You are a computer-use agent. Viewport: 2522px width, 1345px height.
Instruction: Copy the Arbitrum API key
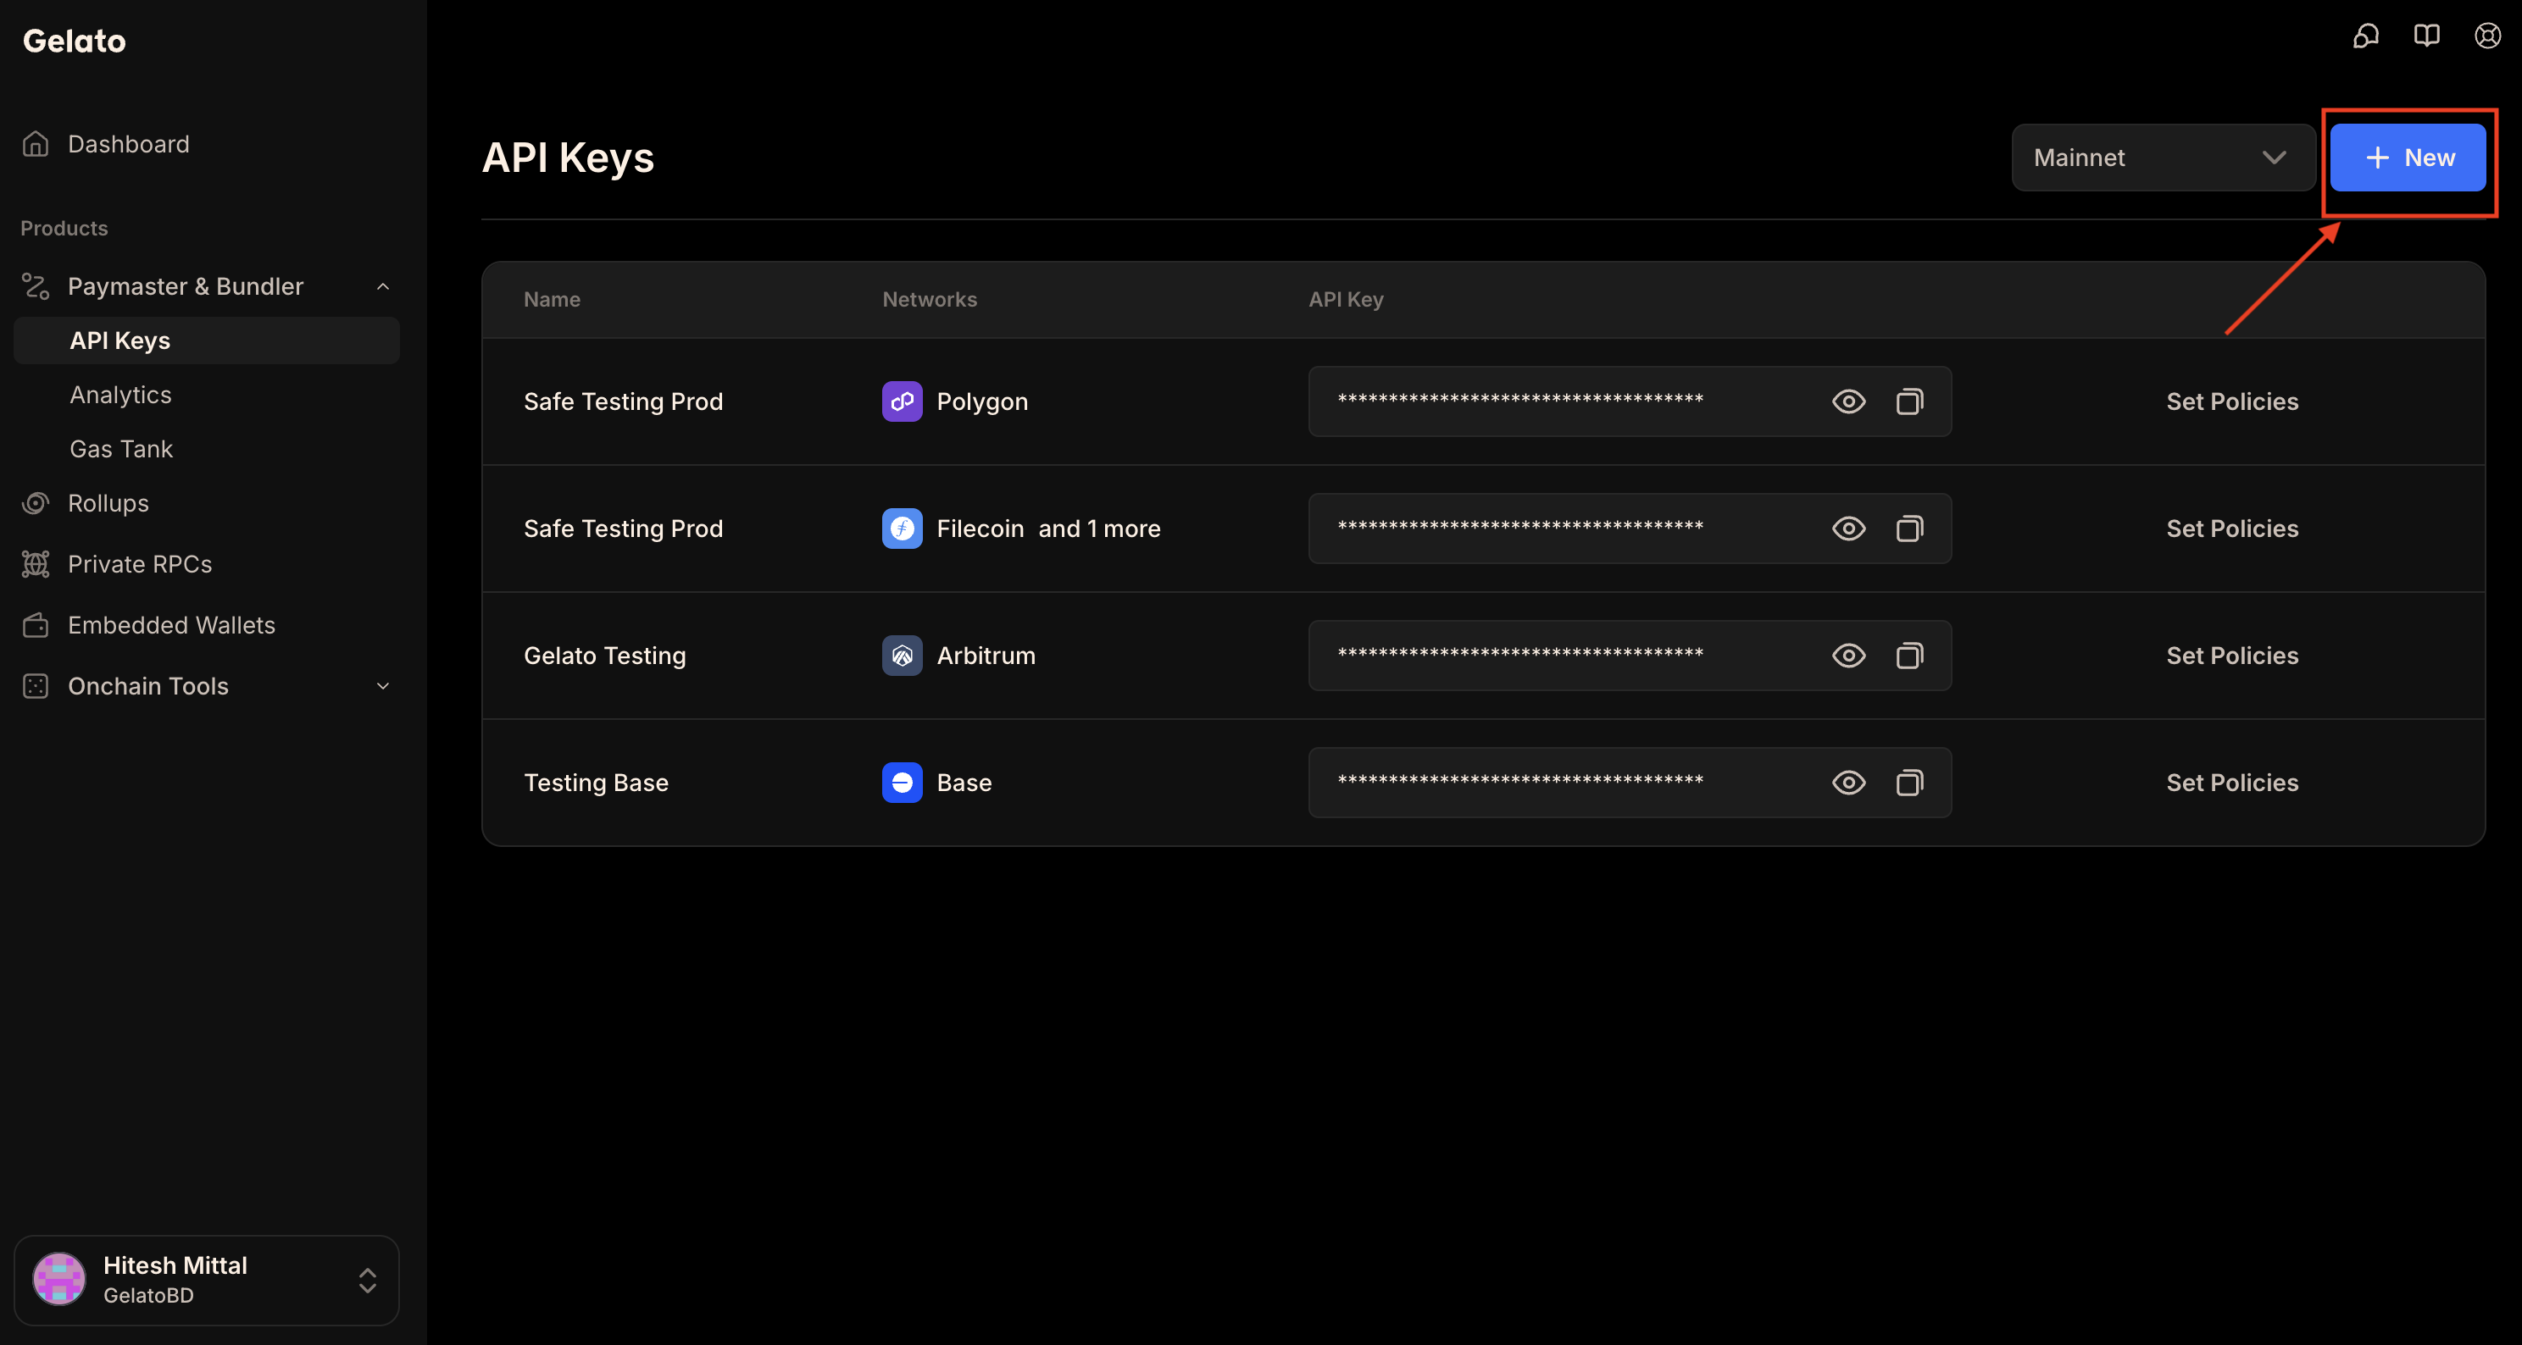pos(1909,656)
